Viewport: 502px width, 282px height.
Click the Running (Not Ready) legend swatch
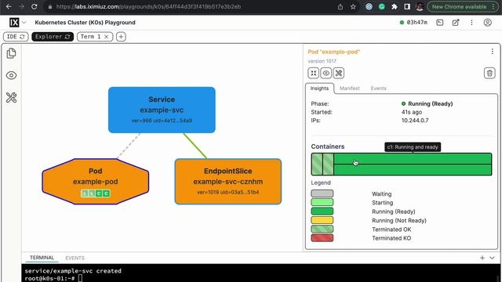point(322,220)
